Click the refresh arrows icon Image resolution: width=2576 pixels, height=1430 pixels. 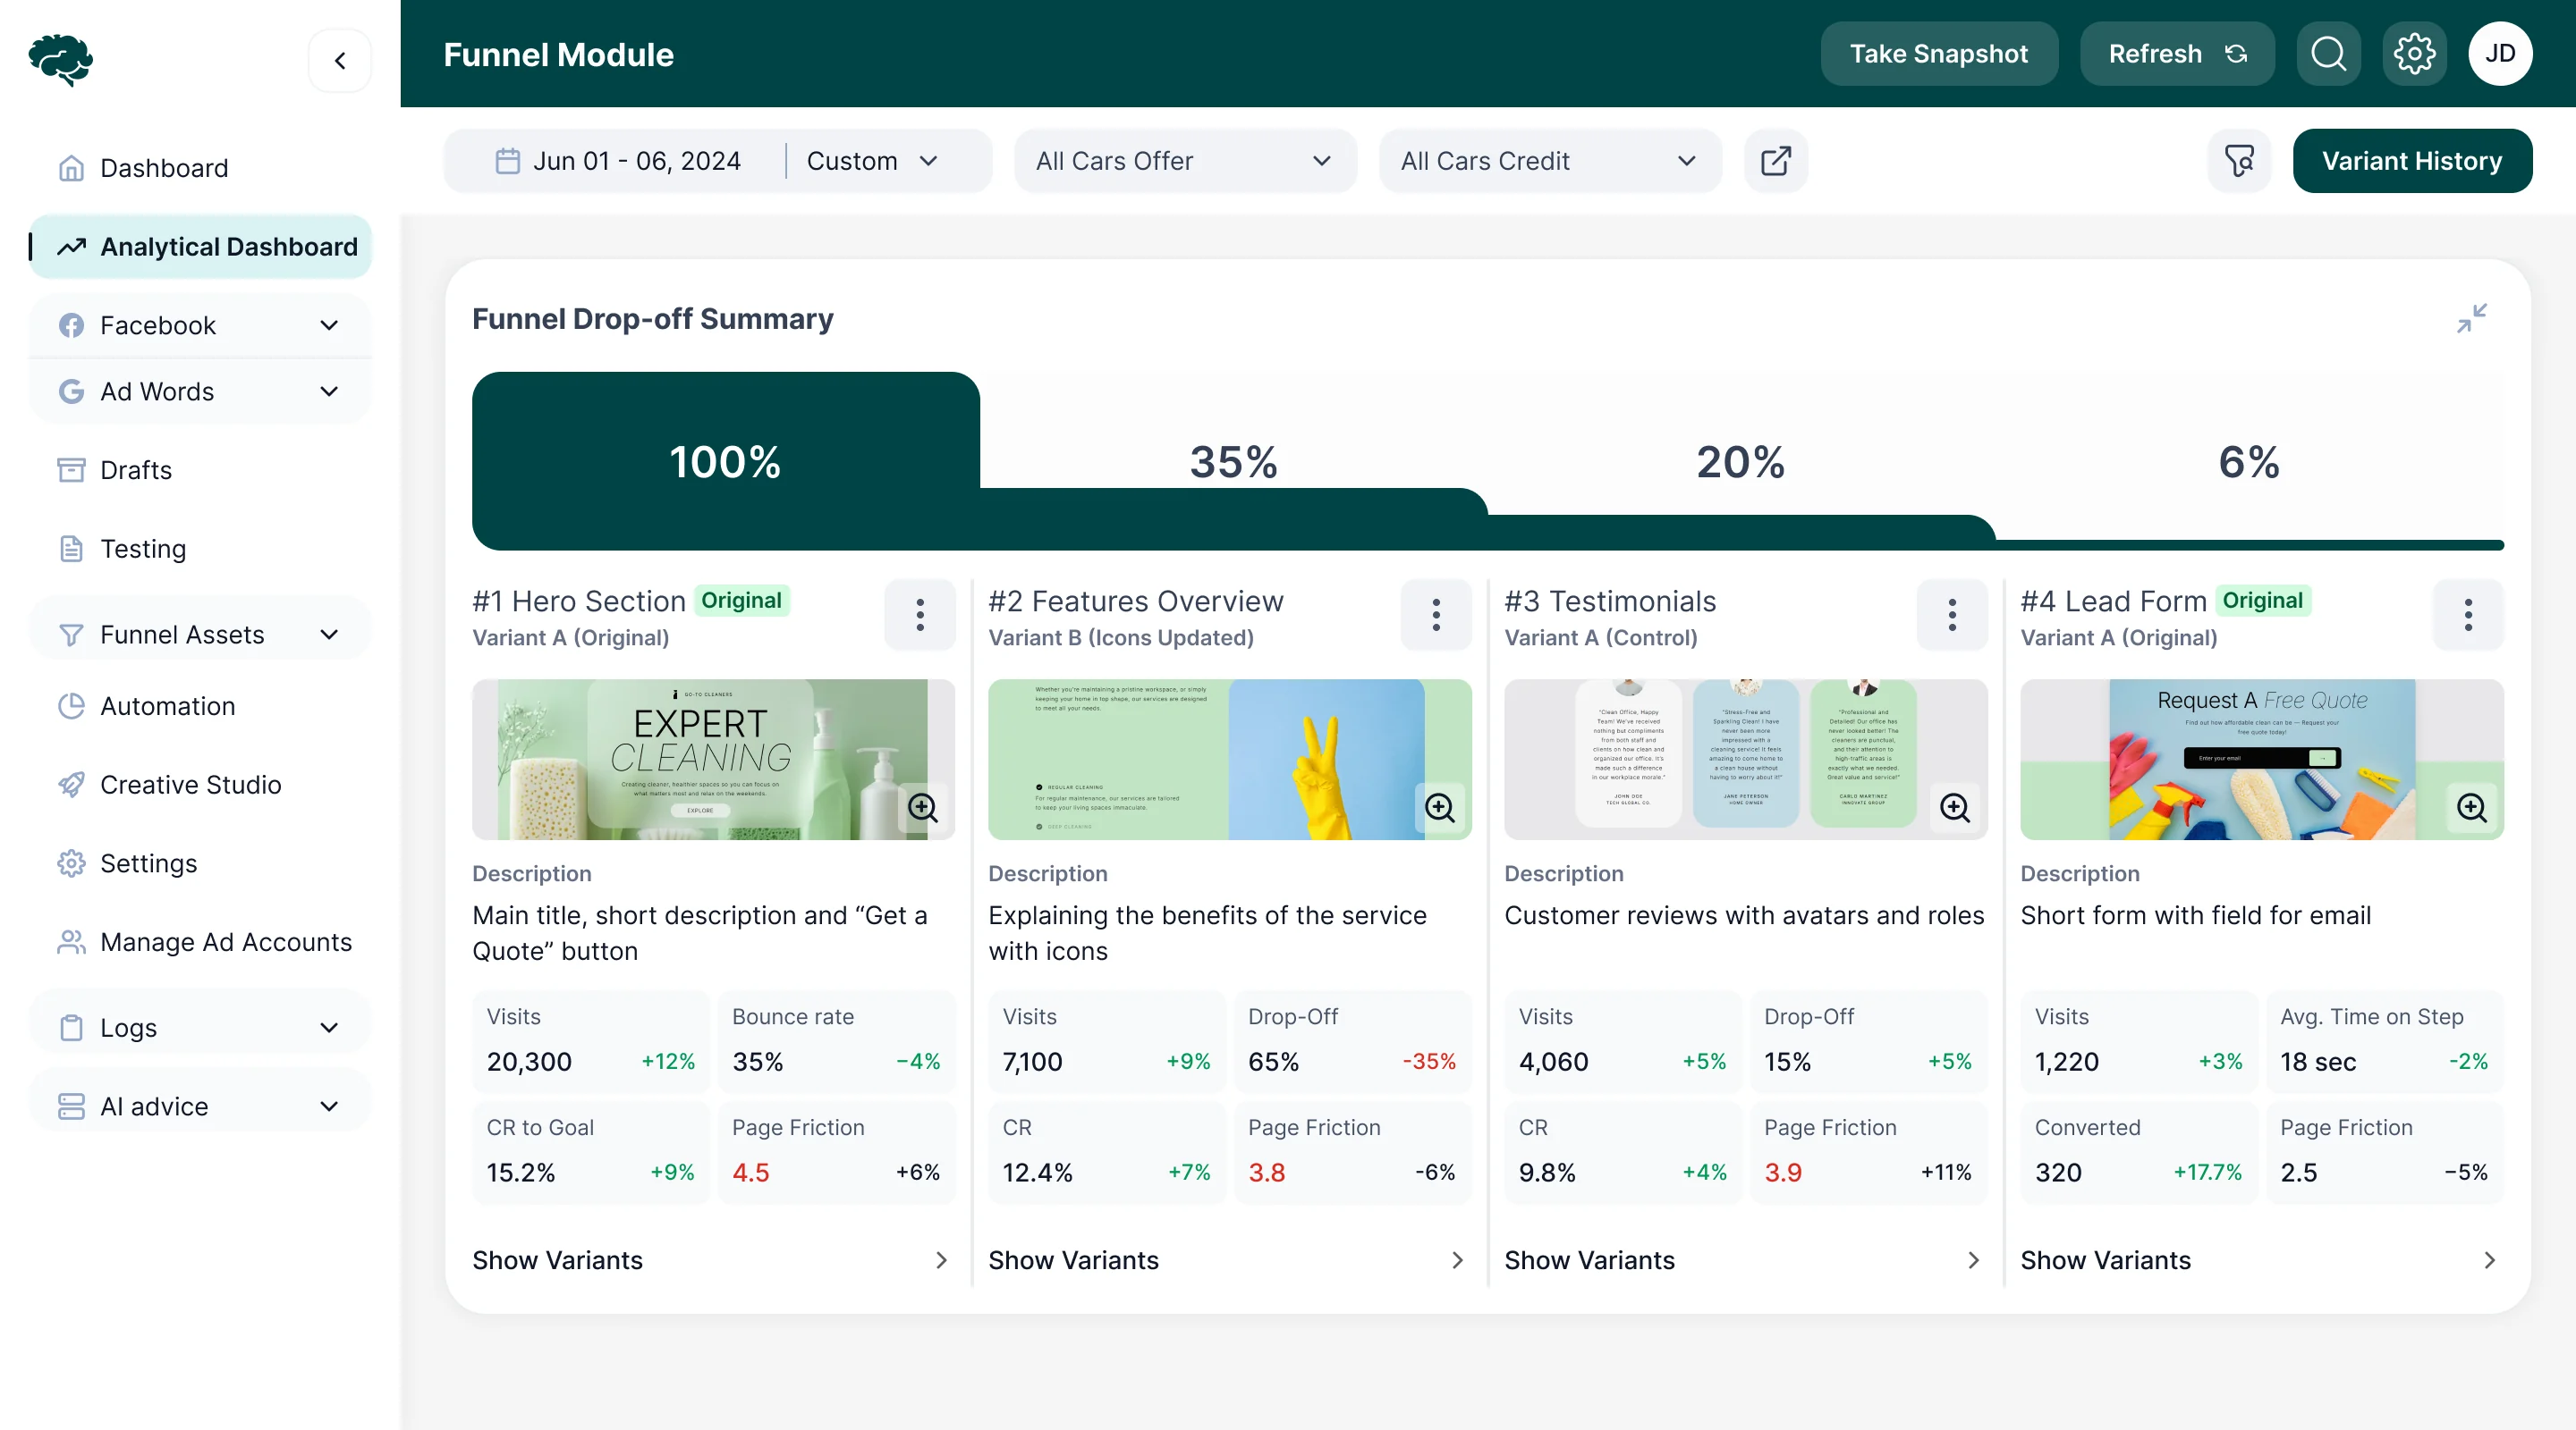(x=2236, y=54)
